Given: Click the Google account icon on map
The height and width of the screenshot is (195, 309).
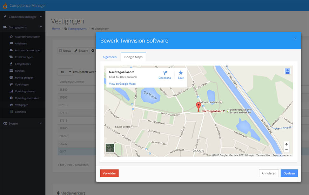Looking at the screenshot, I should click(x=287, y=71).
